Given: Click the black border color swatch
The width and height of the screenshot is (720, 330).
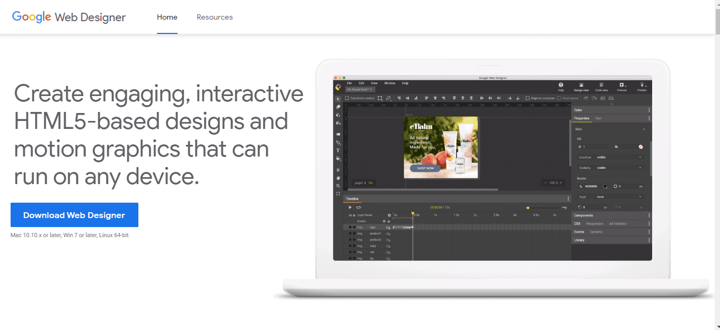Looking at the screenshot, I should [605, 186].
